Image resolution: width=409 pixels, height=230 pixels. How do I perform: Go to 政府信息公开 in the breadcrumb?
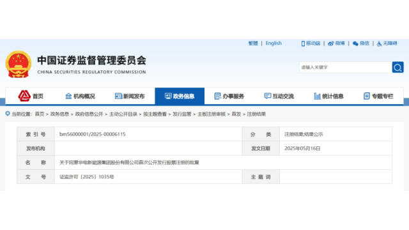tap(89, 114)
